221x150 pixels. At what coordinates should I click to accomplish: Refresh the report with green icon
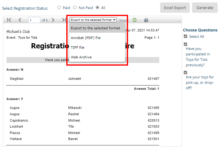[134, 20]
